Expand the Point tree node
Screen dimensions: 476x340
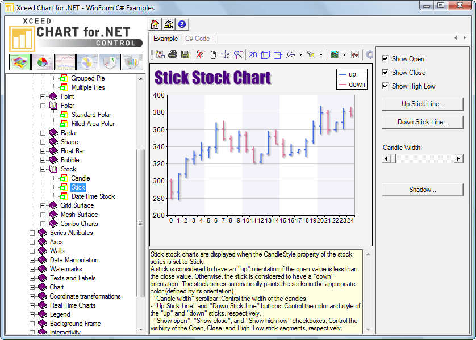[43, 96]
